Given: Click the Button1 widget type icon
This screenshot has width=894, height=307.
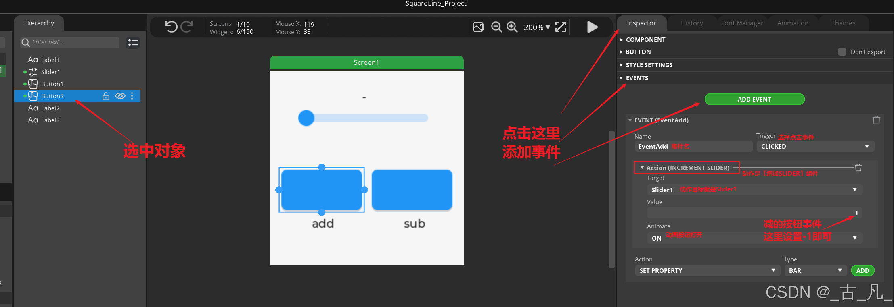Looking at the screenshot, I should (33, 84).
